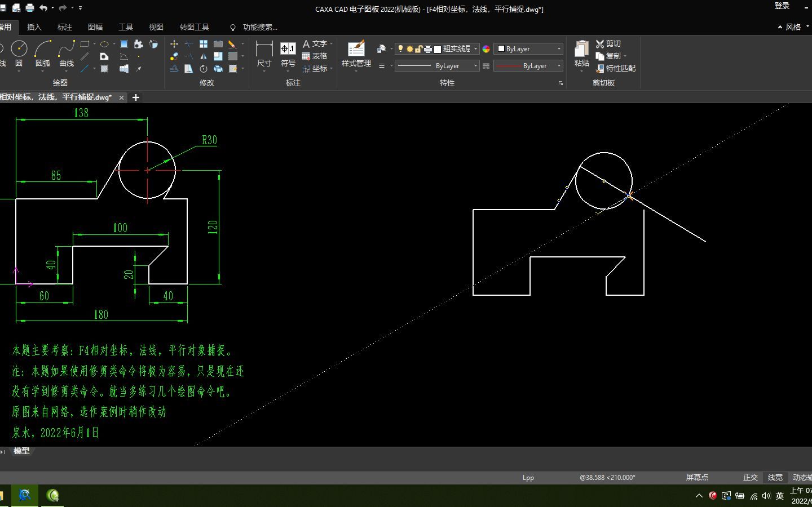Toggle the layer lightbulb on/off icon
Screen dimensions: 812x507
click(x=400, y=49)
